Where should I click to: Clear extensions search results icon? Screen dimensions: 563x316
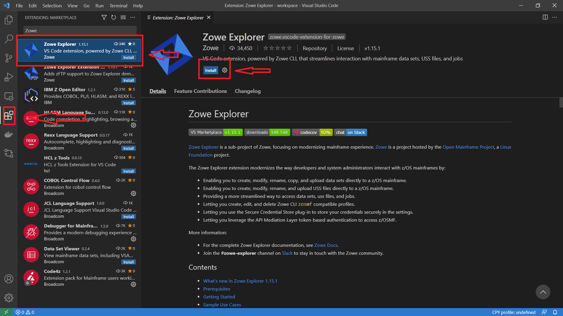pyautogui.click(x=123, y=18)
